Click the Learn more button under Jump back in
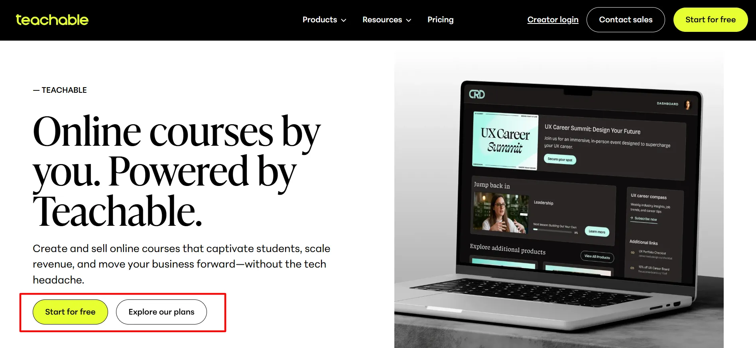This screenshot has height=348, width=756. click(x=597, y=231)
